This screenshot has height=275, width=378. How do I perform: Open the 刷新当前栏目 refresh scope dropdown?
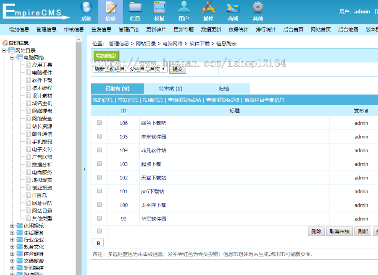pyautogui.click(x=130, y=69)
